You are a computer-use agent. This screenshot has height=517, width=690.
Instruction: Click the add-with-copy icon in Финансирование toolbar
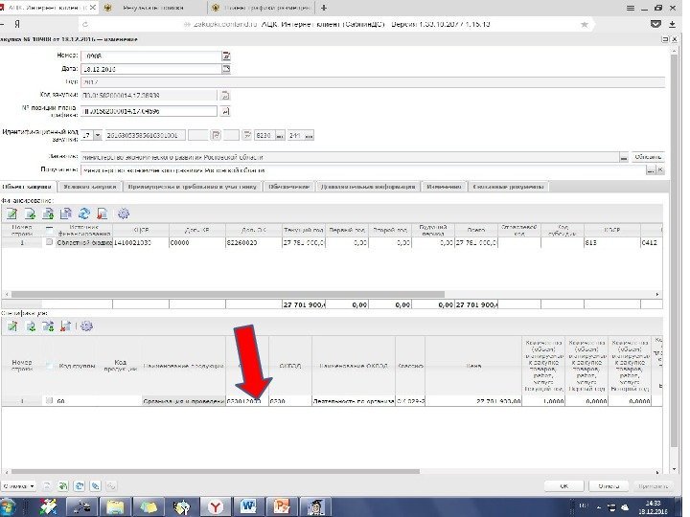pyautogui.click(x=48, y=214)
